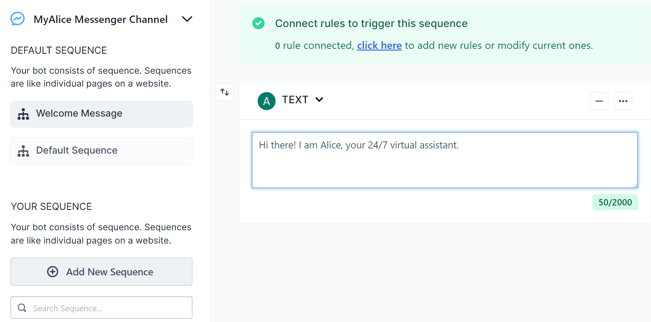Focus the Search Sequence field
This screenshot has width=651, height=322.
point(107,308)
